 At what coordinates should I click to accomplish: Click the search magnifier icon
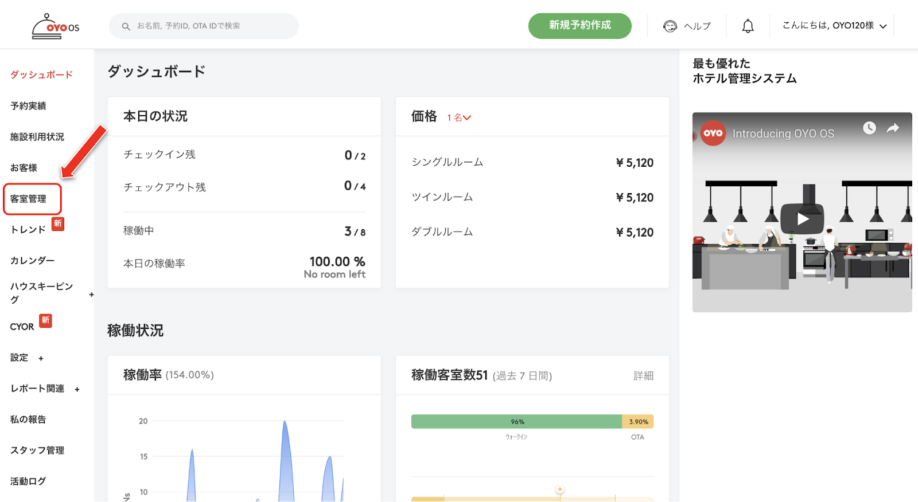[x=126, y=26]
